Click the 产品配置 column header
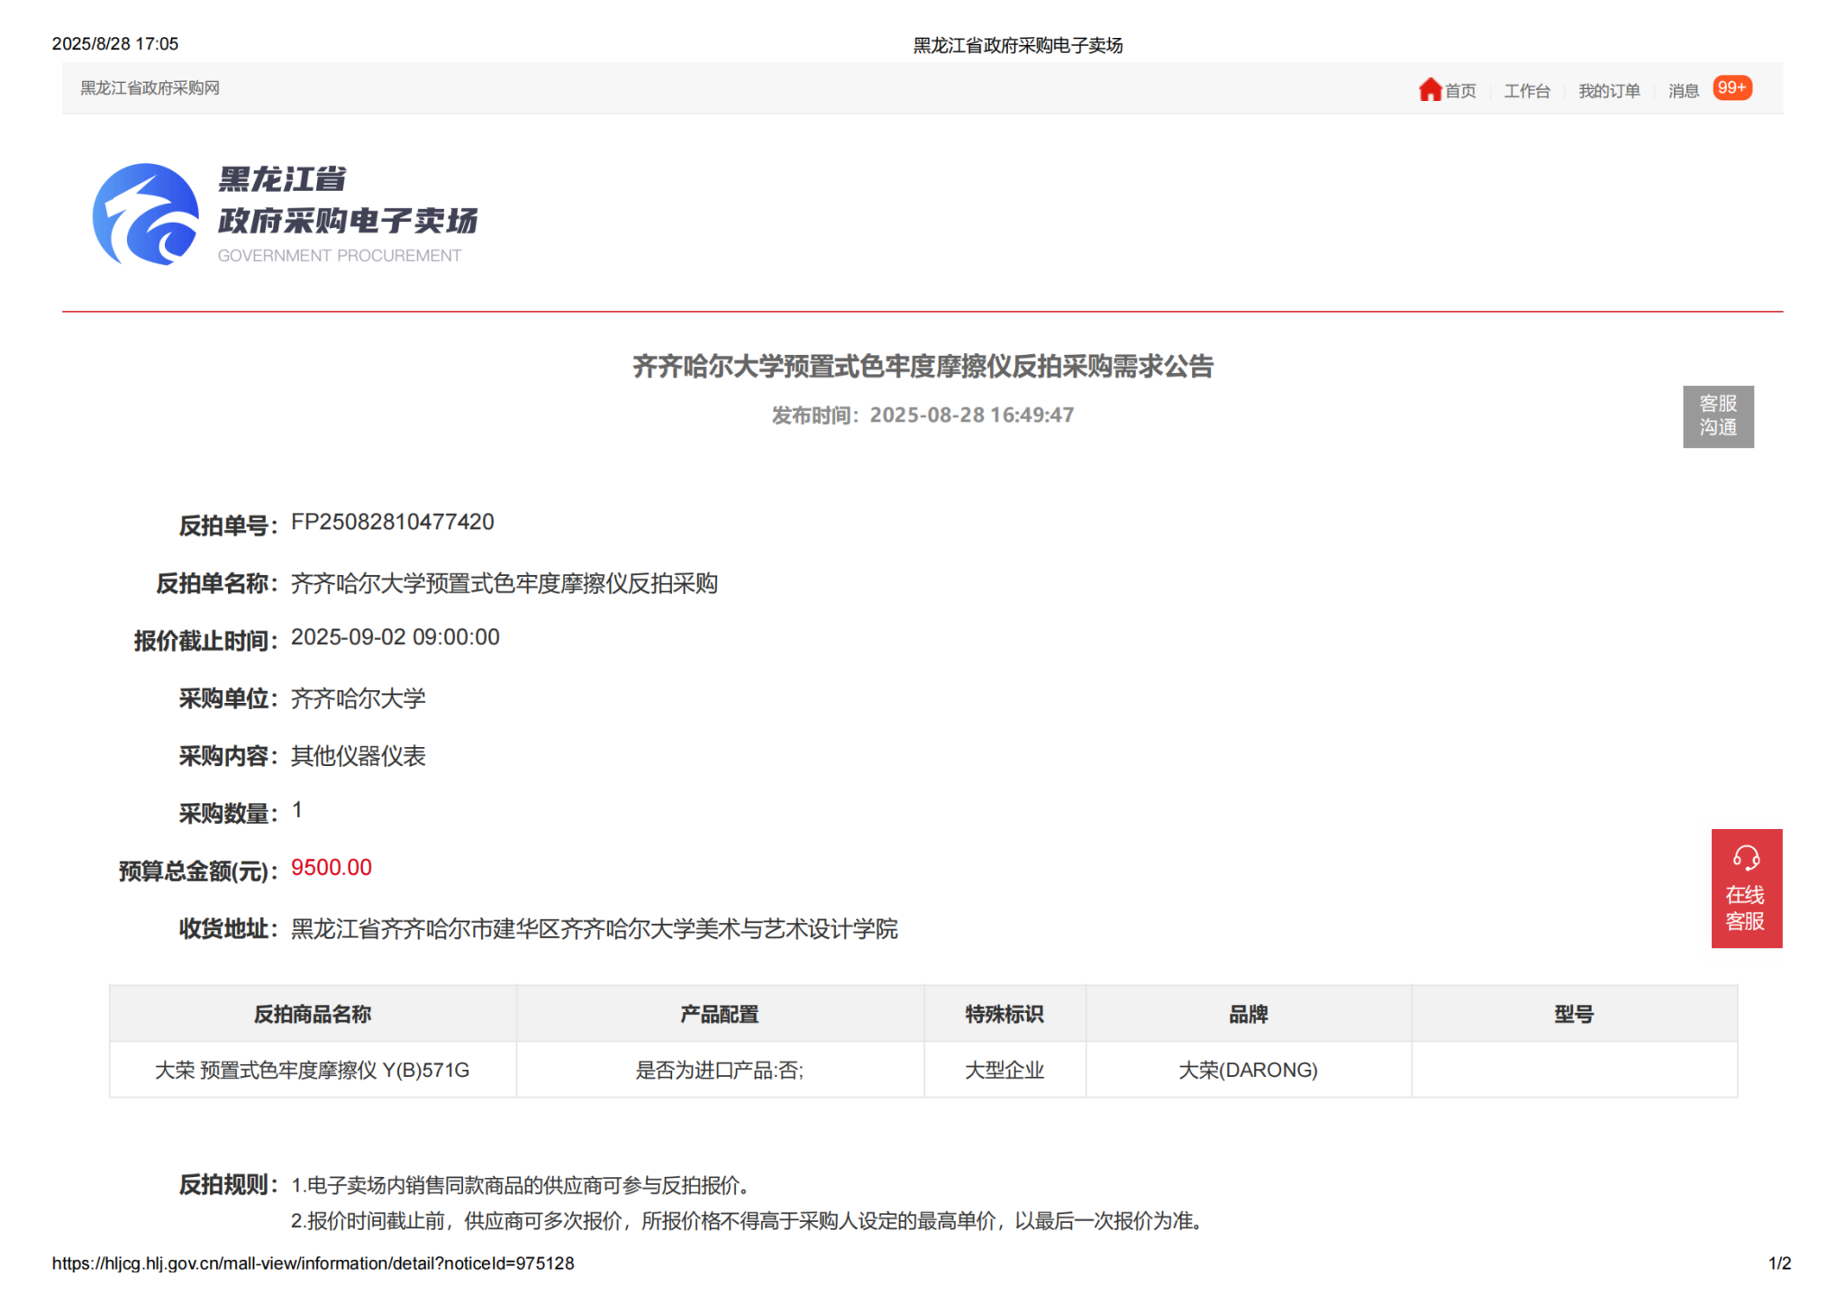The image size is (1845, 1304). [719, 1014]
